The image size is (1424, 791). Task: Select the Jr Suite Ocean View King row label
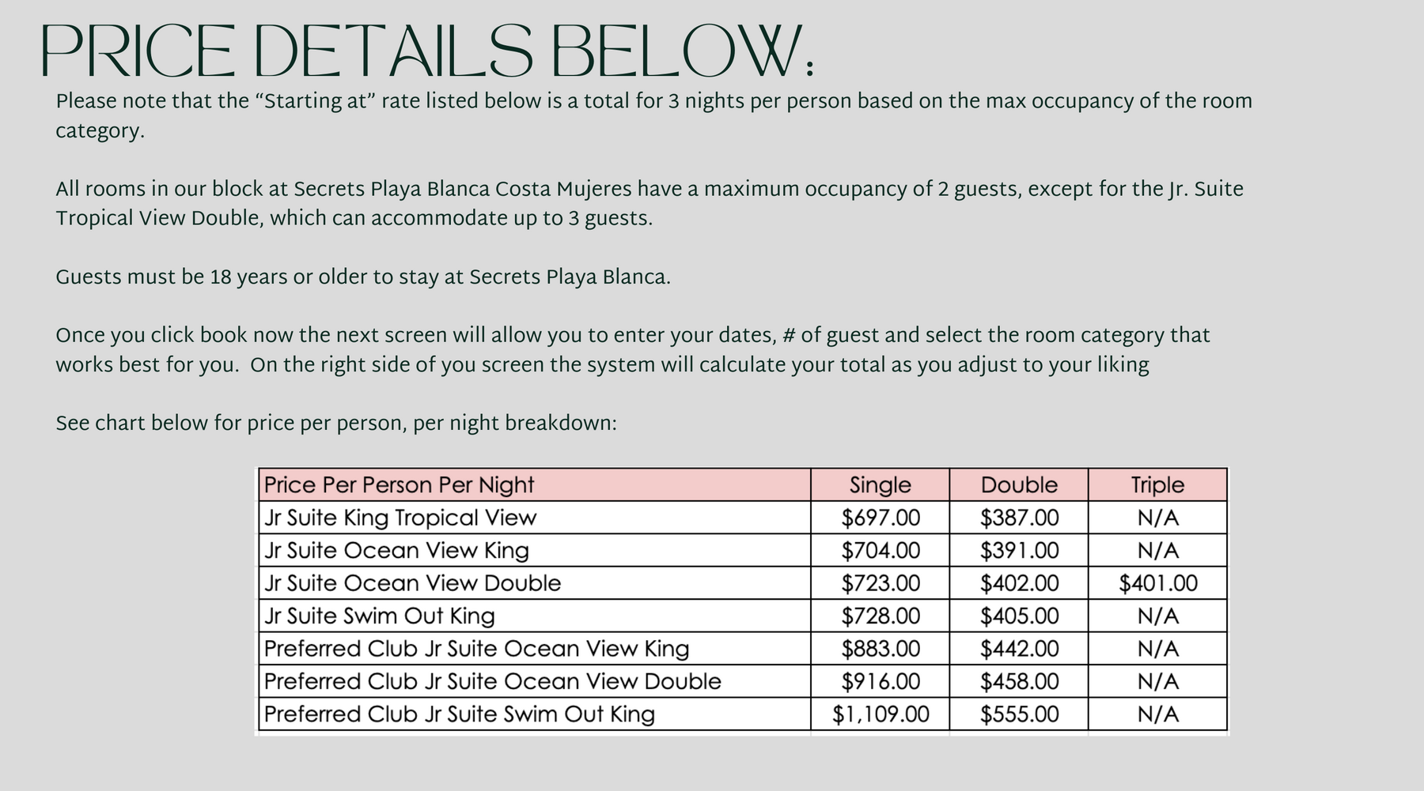(396, 550)
